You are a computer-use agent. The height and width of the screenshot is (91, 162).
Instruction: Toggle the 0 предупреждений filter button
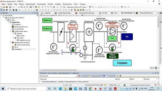tap(95, 76)
